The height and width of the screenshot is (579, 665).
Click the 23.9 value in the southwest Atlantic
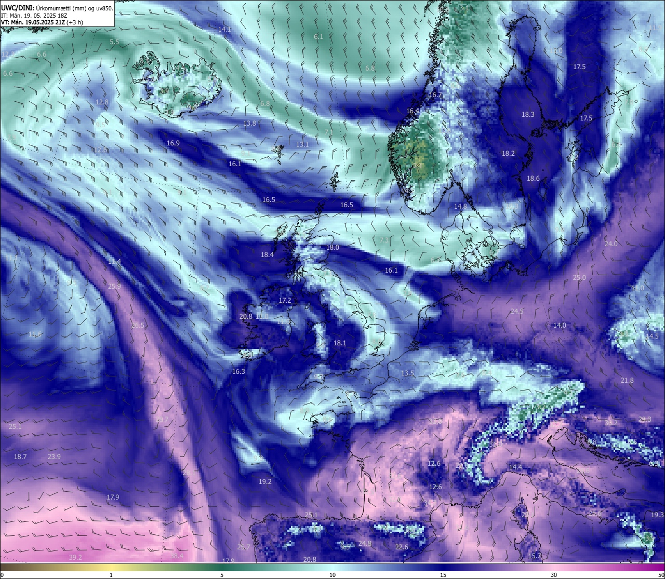(54, 456)
